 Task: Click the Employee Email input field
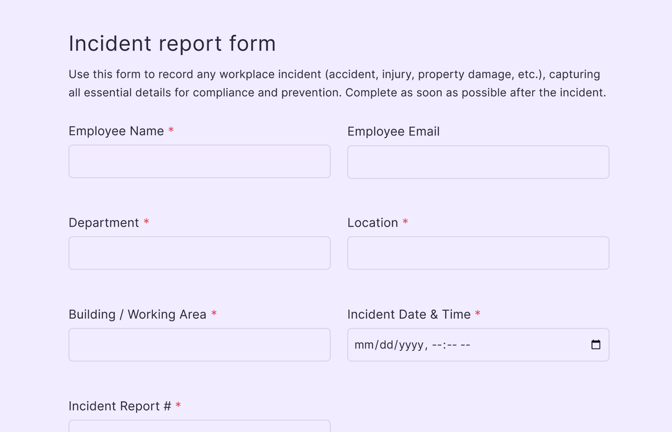(478, 162)
